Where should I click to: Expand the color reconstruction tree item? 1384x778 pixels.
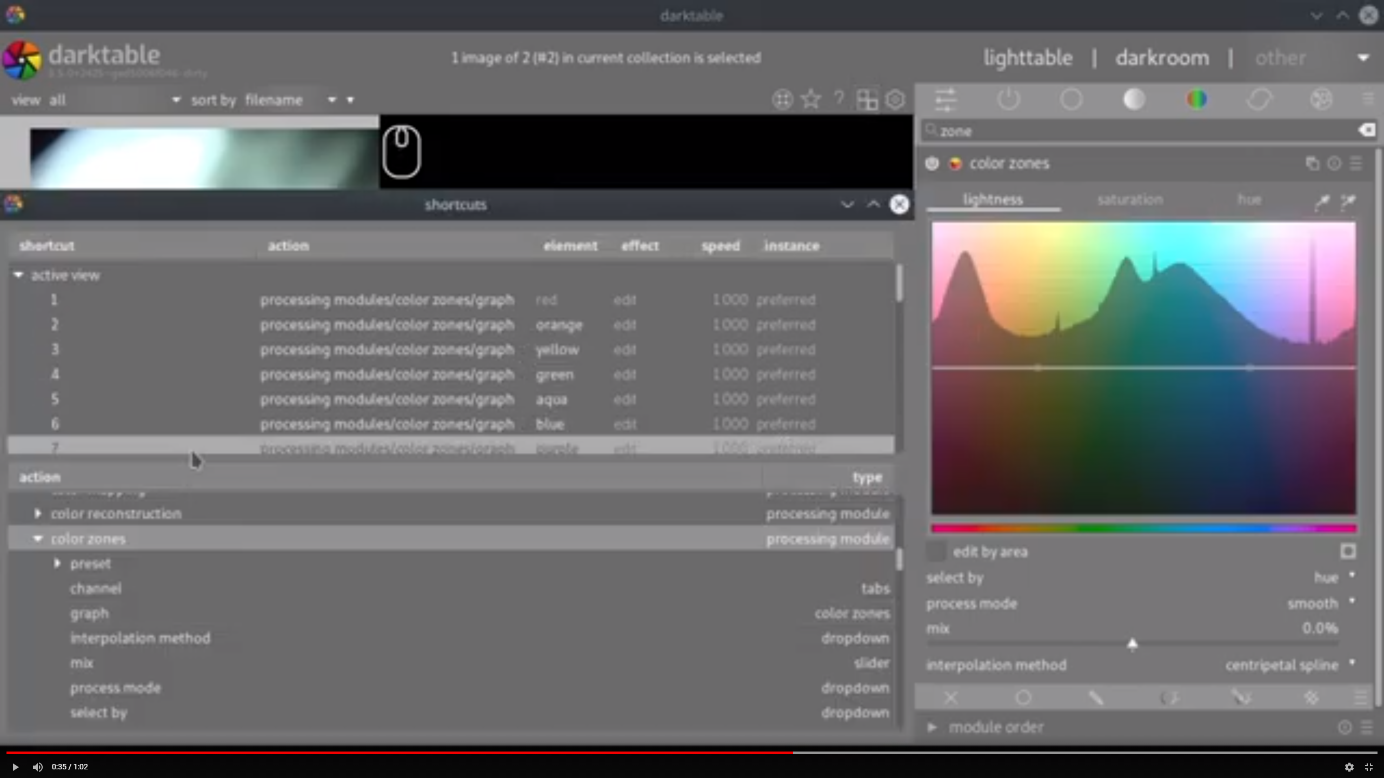point(38,513)
